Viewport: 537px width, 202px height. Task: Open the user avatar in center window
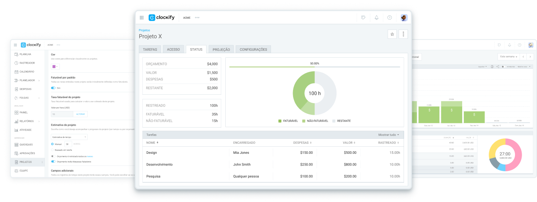pos(404,17)
